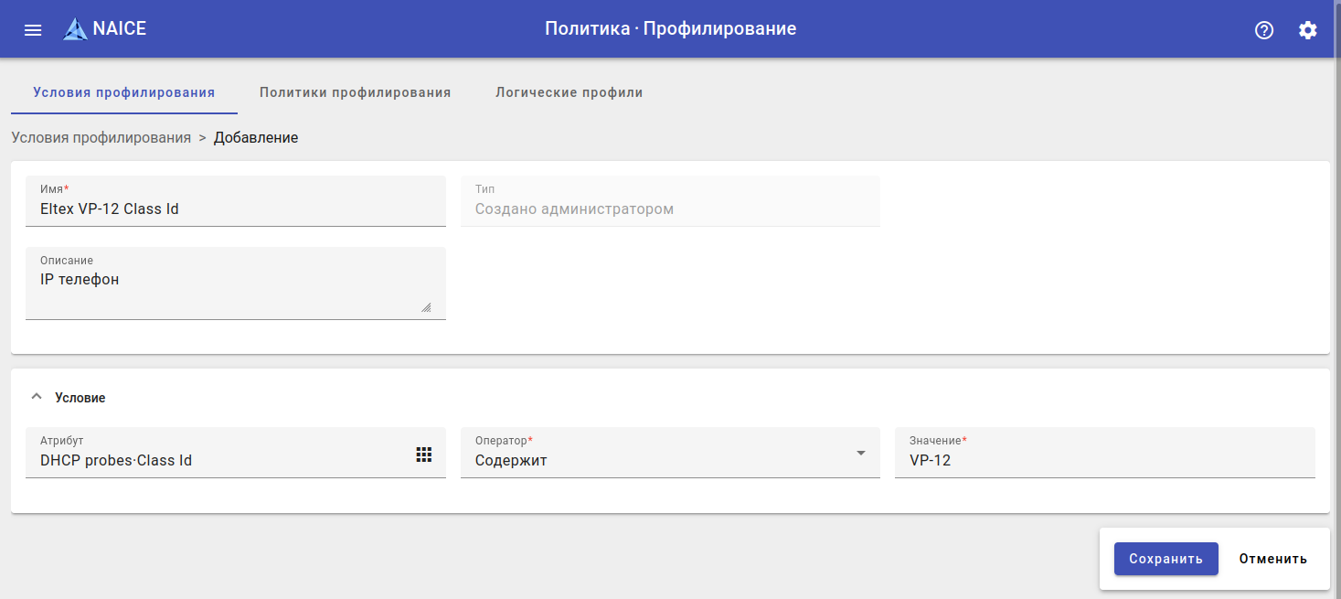Go back via Условия профилирования breadcrumb
The height and width of the screenshot is (599, 1341).
click(101, 138)
